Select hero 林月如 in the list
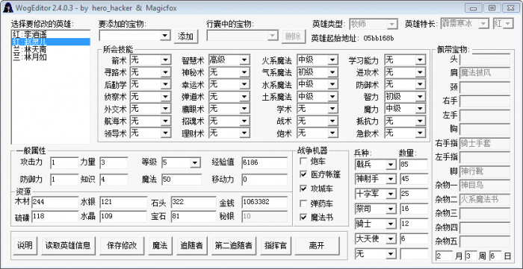This screenshot has height=269, width=523. (51, 57)
